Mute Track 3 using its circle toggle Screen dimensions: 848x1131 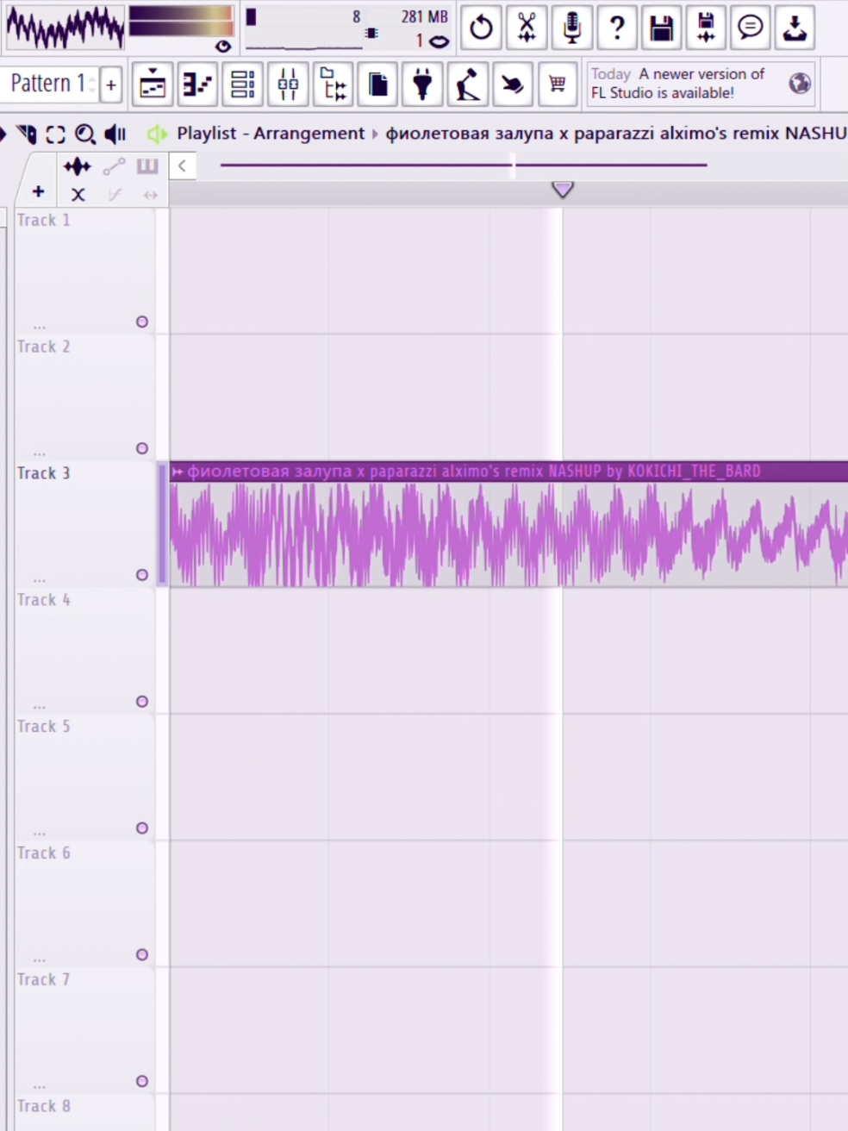click(142, 575)
